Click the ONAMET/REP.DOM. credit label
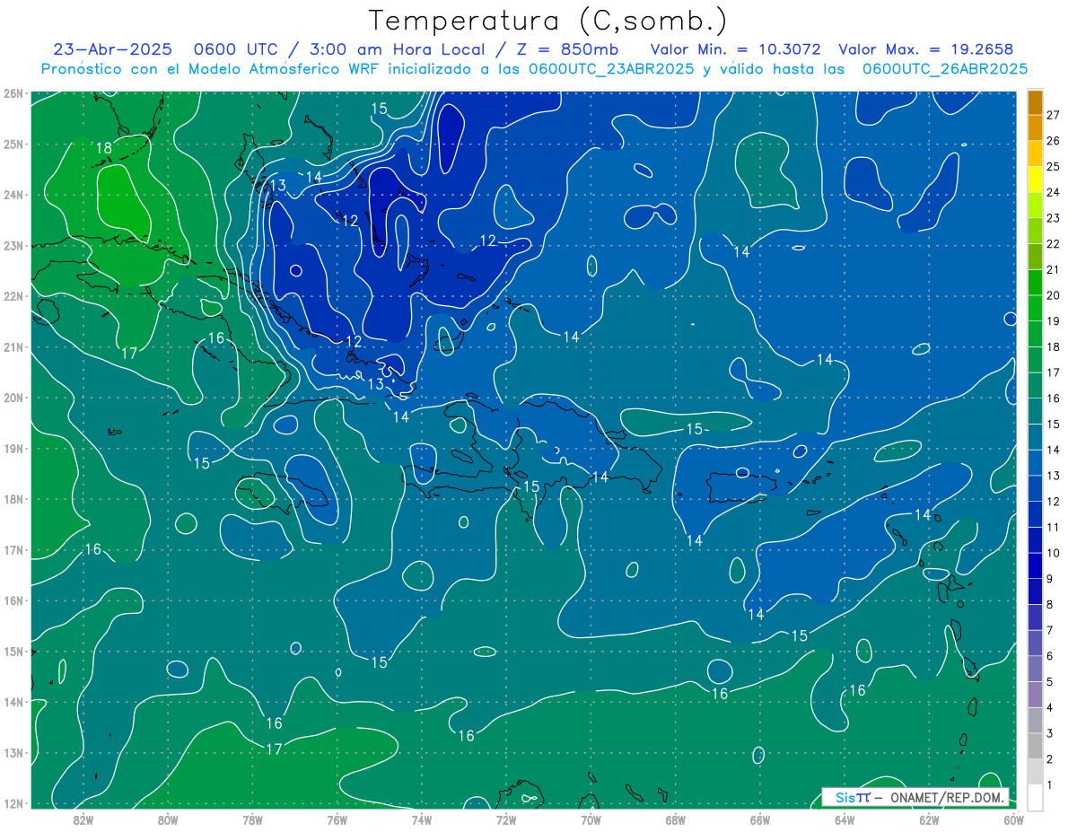1077x832 pixels. pos(948,797)
